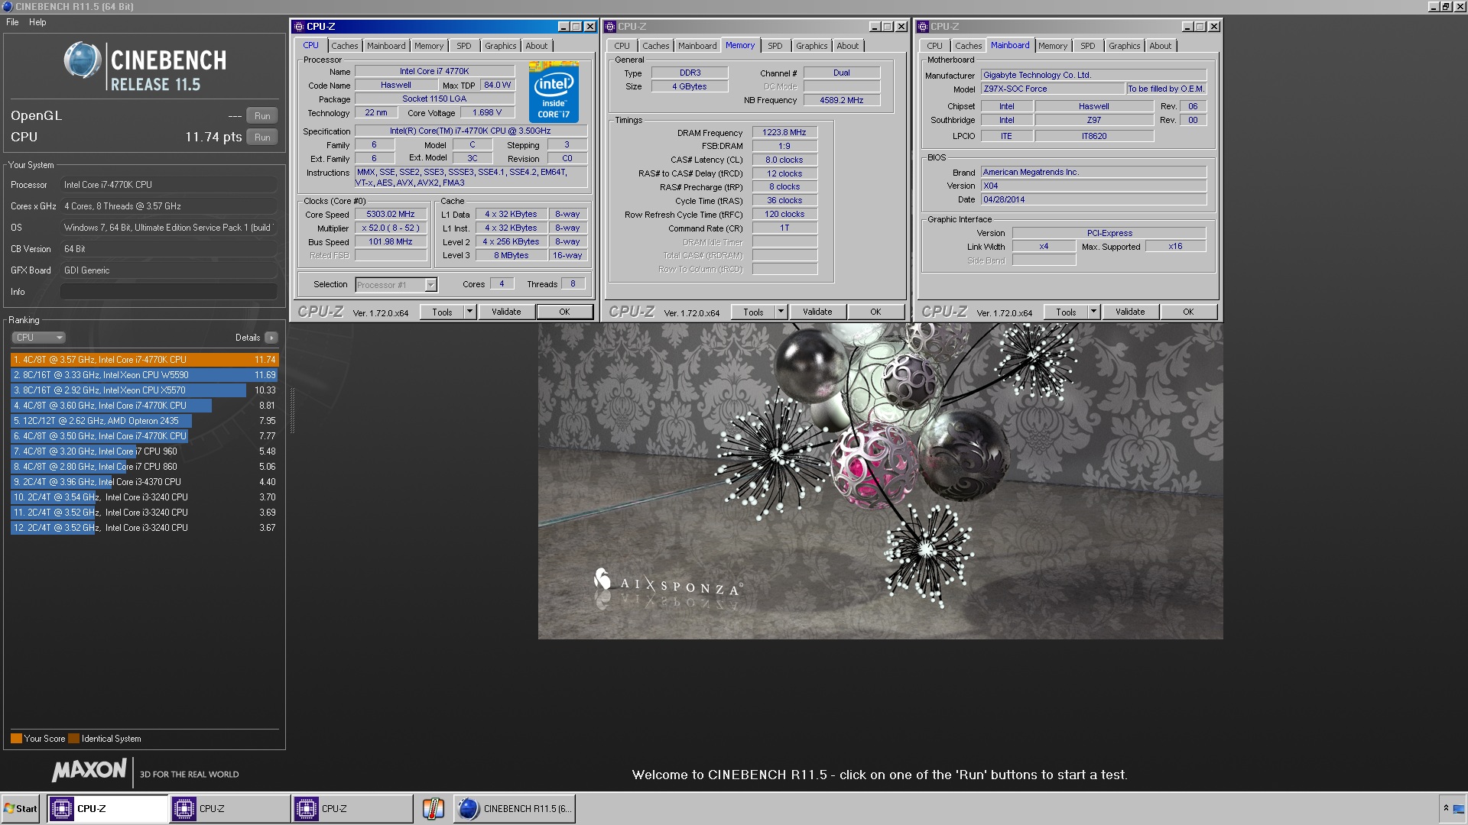1468x825 pixels.
Task: Click the Intel Core i7 logo badge
Action: [x=554, y=92]
